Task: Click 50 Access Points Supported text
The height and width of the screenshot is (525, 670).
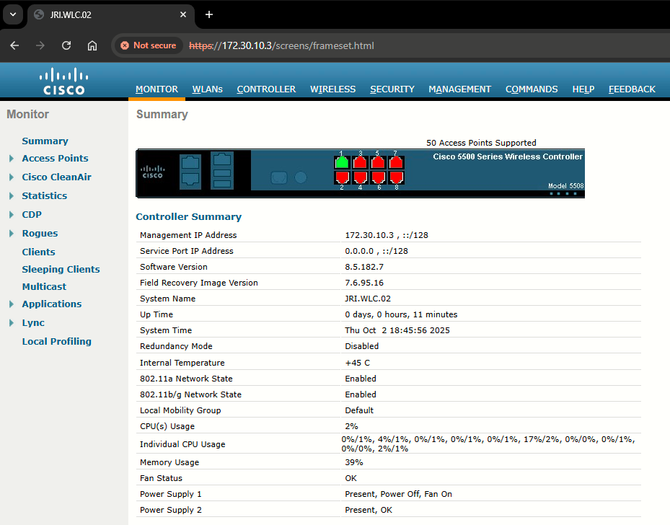Action: pyautogui.click(x=481, y=143)
